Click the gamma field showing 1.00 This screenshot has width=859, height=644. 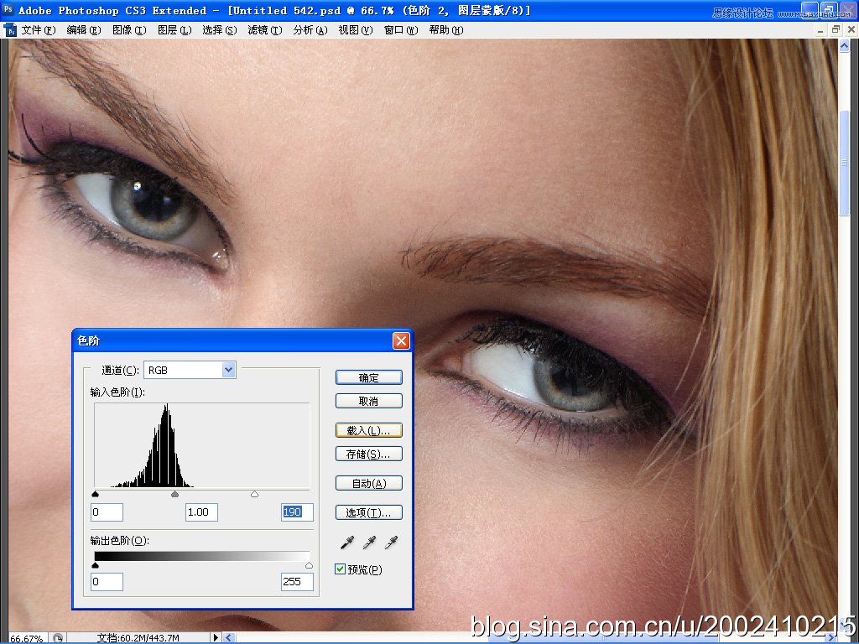click(x=201, y=512)
